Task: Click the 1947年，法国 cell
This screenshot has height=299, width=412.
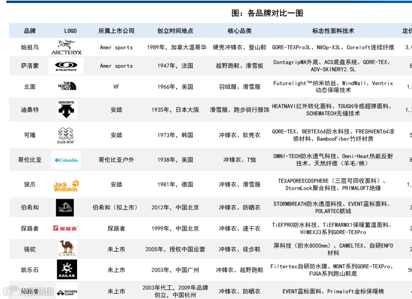Action: coord(175,66)
